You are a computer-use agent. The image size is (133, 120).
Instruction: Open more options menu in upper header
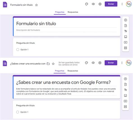click(x=122, y=4)
